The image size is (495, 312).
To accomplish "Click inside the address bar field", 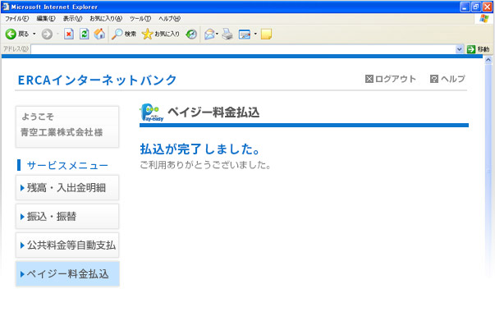I will tap(243, 49).
